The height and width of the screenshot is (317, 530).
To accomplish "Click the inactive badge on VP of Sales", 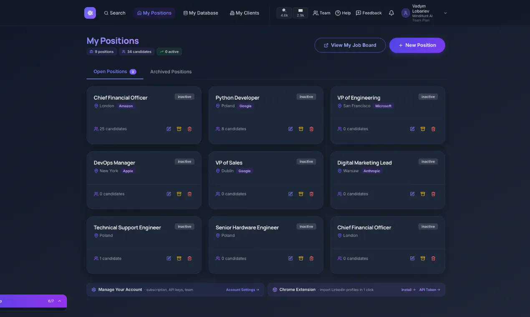I will [306, 161].
